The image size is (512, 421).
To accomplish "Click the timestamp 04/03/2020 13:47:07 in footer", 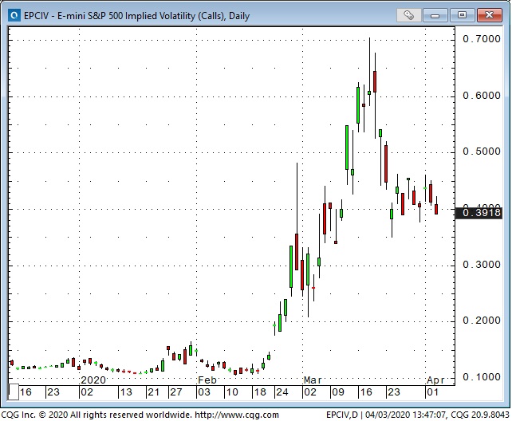I will click(x=406, y=415).
